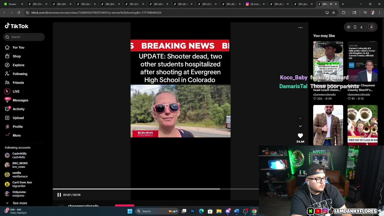Go to the previous video arrow
384x216 pixels.
click(x=300, y=118)
